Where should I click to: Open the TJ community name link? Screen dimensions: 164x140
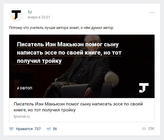pyautogui.click(x=30, y=12)
